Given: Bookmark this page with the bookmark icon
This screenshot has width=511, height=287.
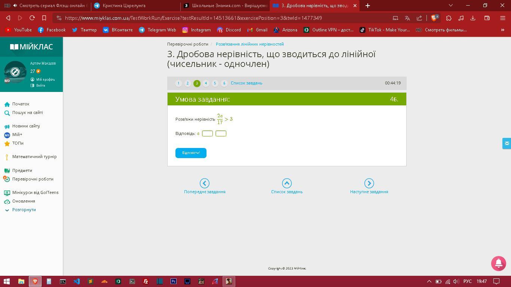Looking at the screenshot, I should [44, 18].
